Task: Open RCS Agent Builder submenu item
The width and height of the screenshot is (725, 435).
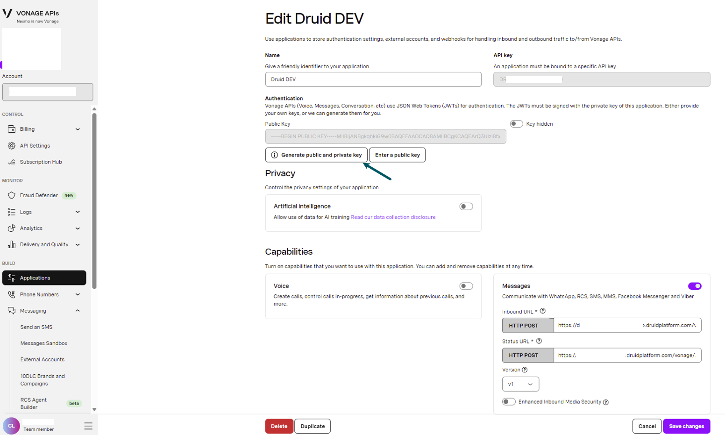Action: 34,404
